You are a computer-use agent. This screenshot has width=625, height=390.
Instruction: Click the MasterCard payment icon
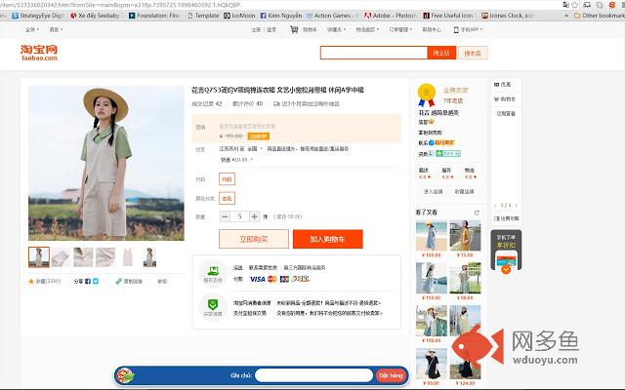pos(272,279)
